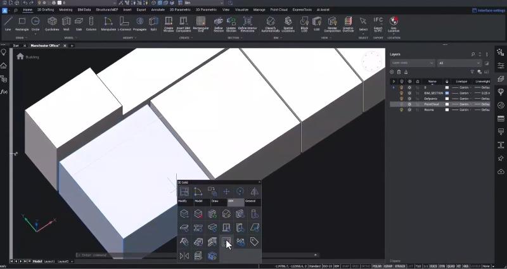Click Define Section tool
This screenshot has height=269, width=507.
tap(219, 25)
